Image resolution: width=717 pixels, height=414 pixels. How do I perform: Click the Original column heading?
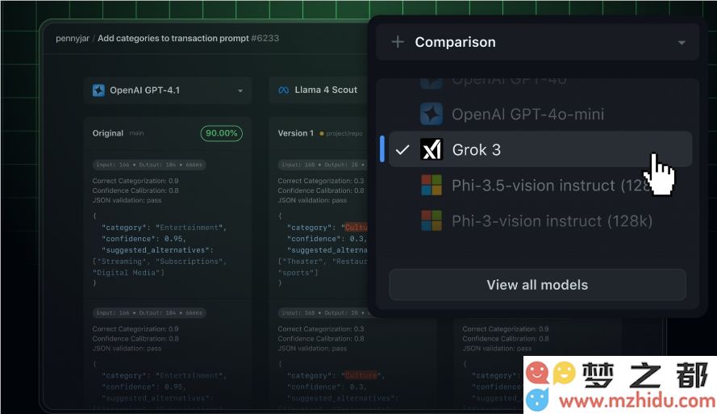[x=108, y=133]
